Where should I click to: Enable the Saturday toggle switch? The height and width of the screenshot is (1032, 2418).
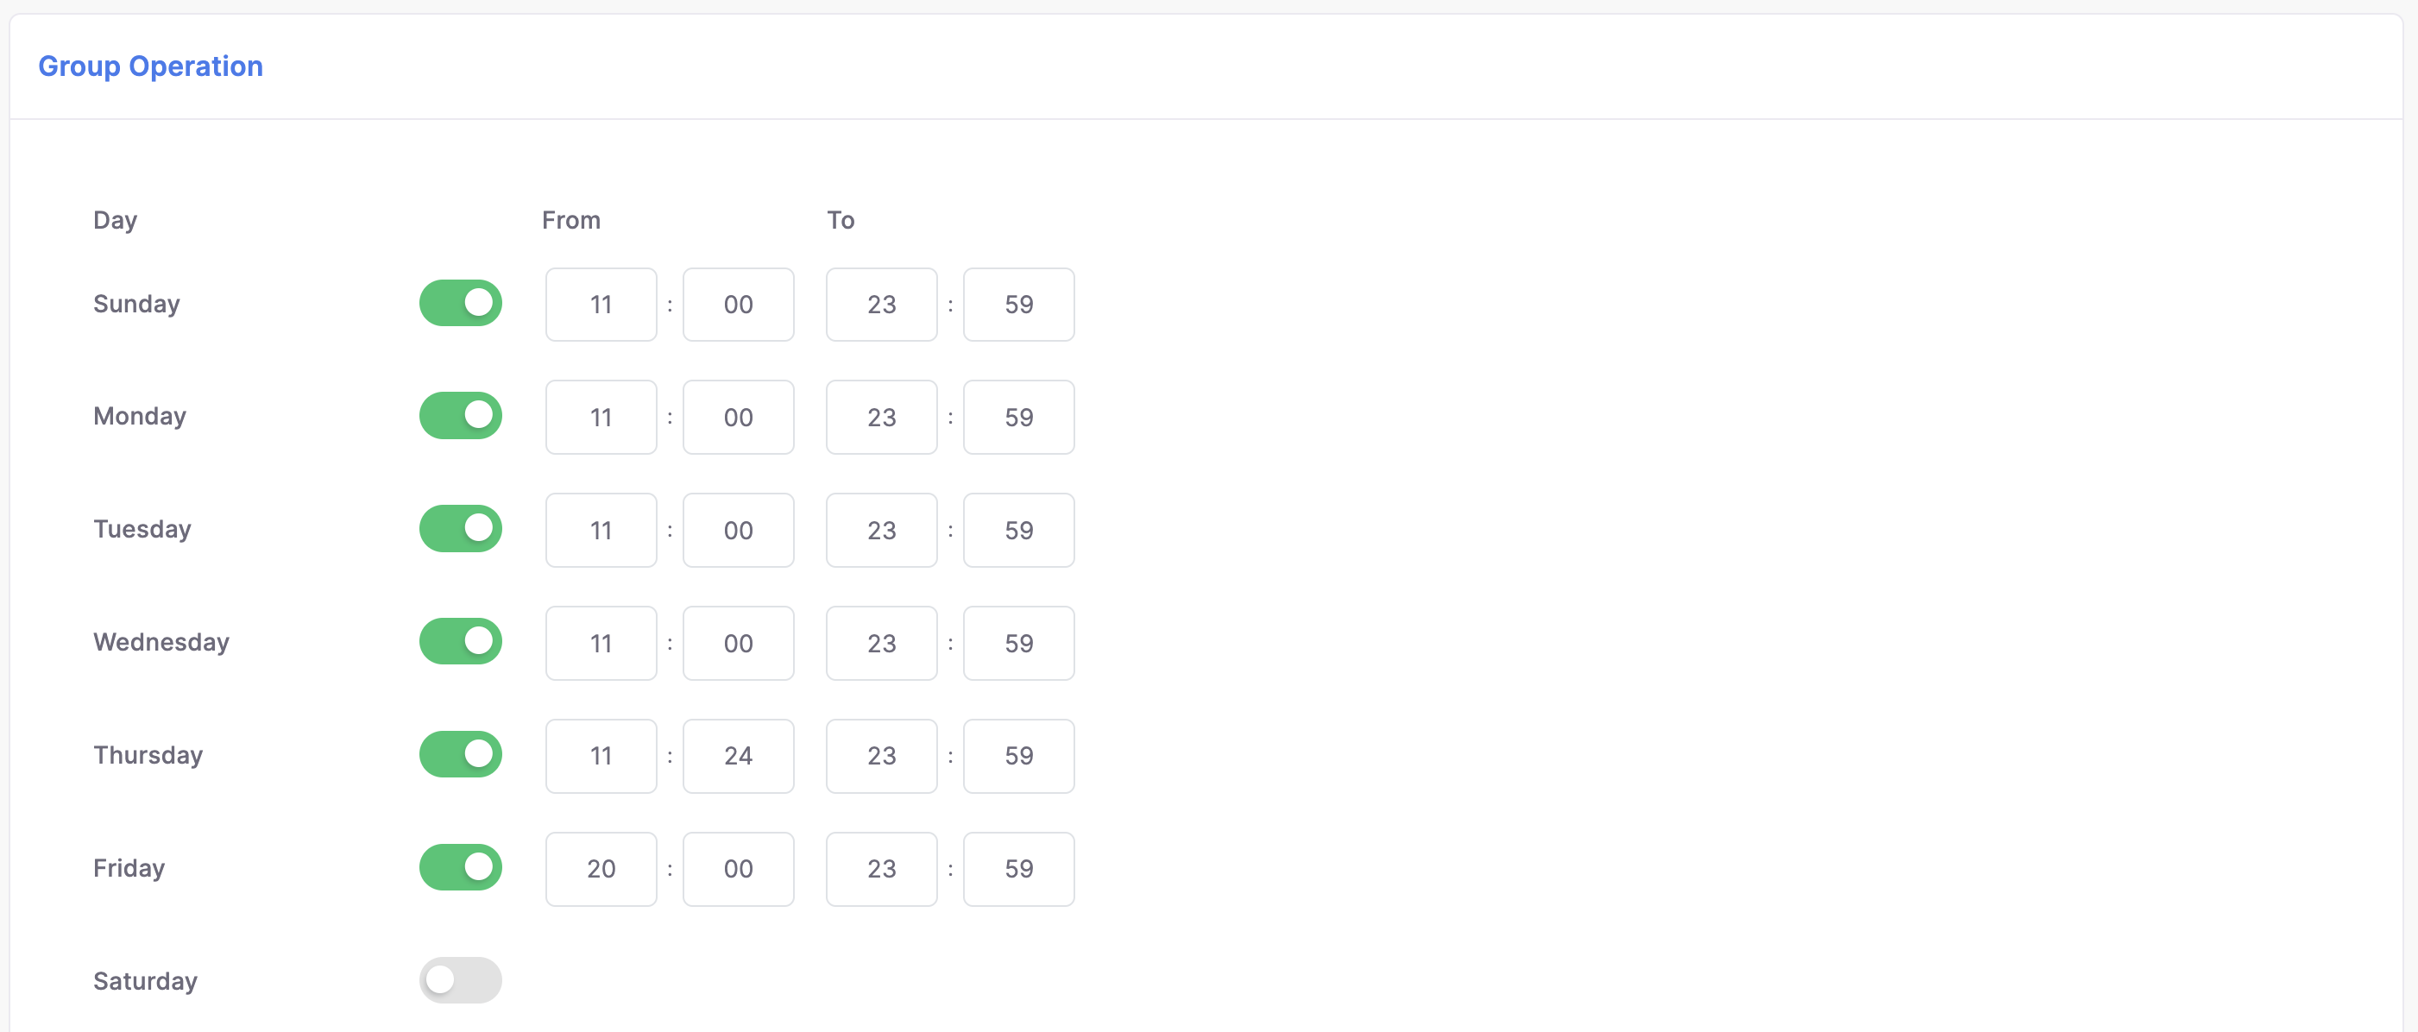point(460,980)
